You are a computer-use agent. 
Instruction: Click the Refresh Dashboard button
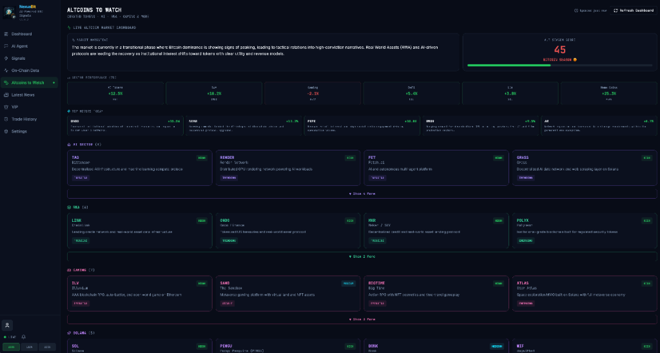634,10
